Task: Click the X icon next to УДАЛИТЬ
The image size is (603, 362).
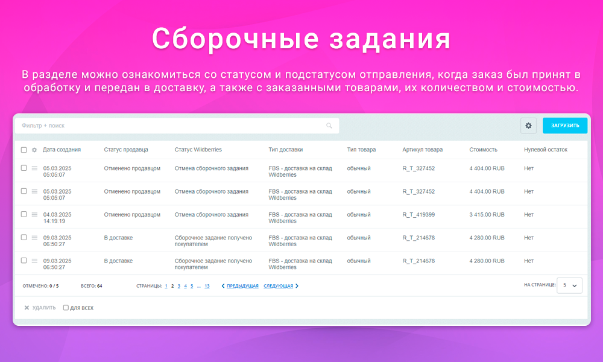Action: coord(26,307)
